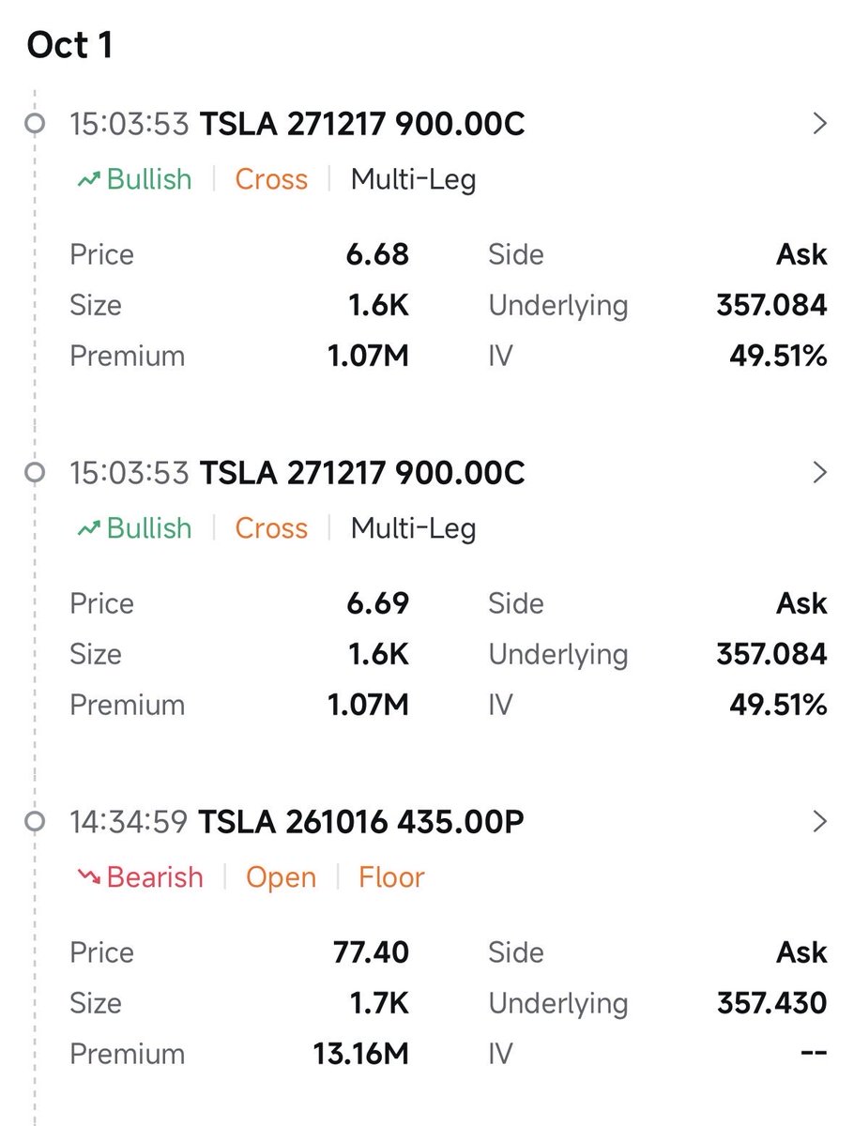Tap the Multi-Leg tag in the 6.69-price trade
Viewport: 854px width, 1126px height.
(413, 528)
